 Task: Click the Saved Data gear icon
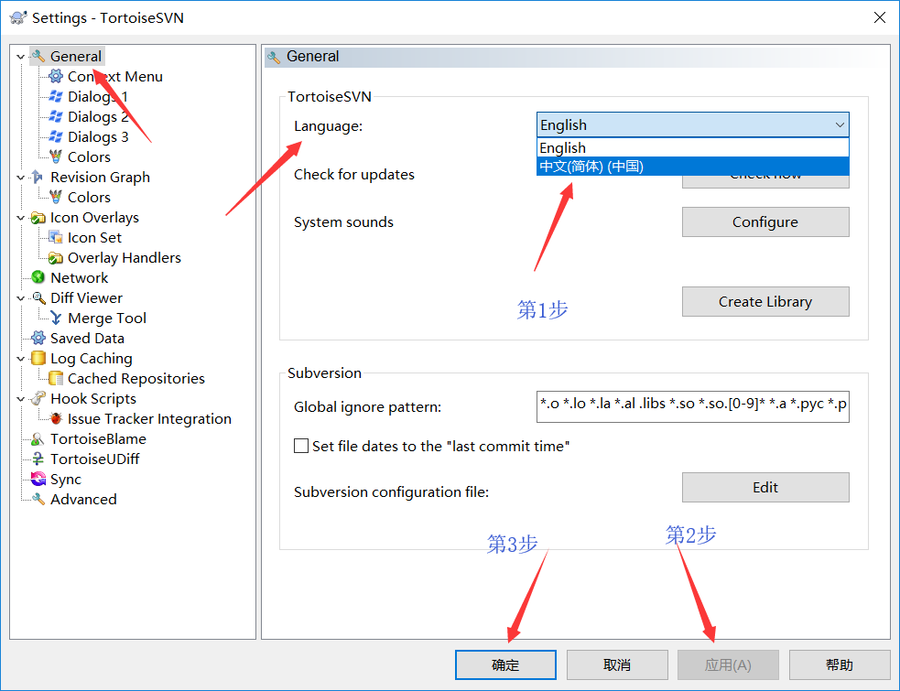(38, 338)
